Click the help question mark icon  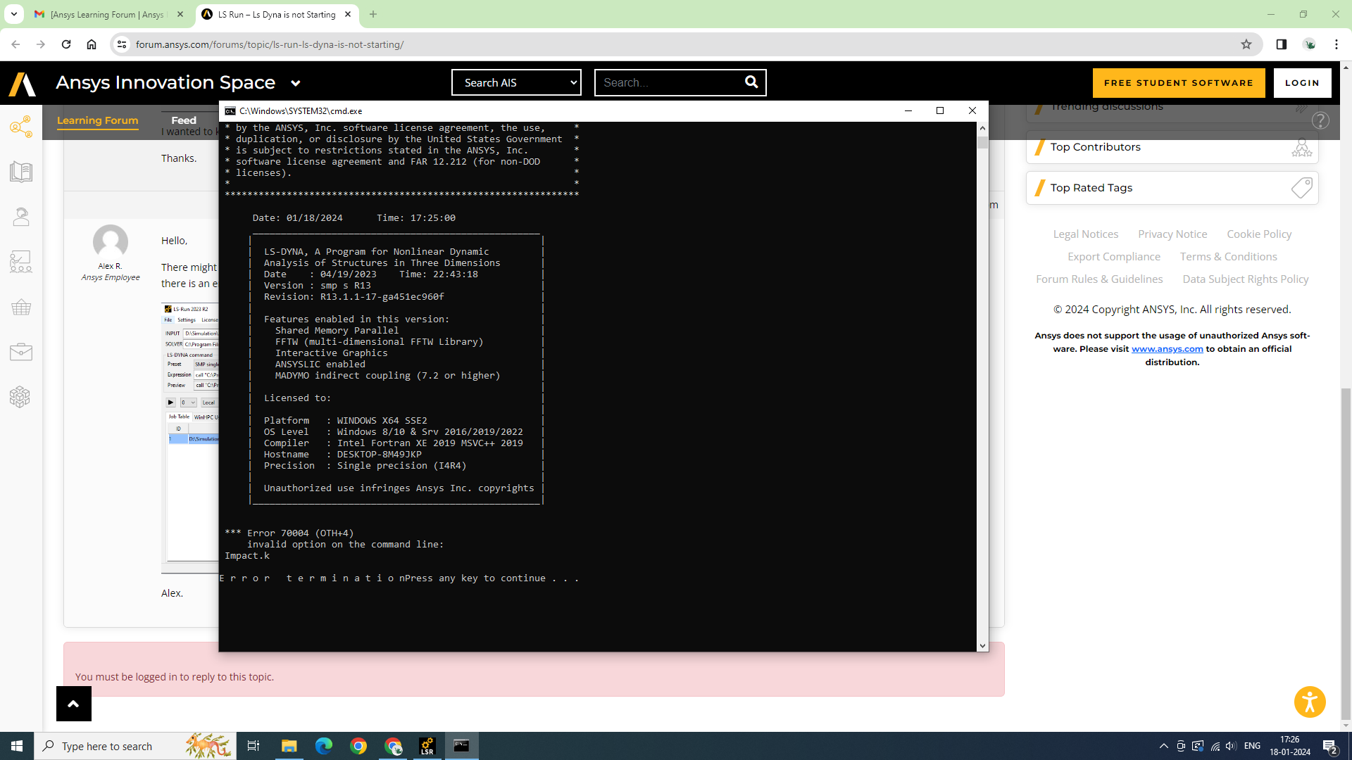click(x=1320, y=120)
